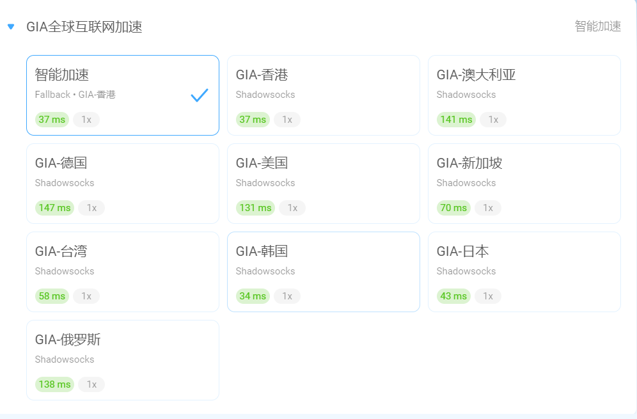Click the 147 ms latency badge

54,208
